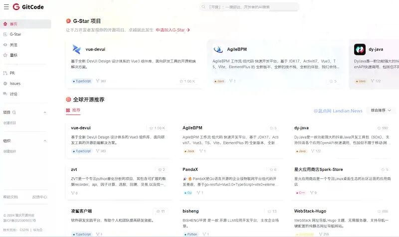Click star icon on AgileBPM G-Star card
Screen dimensions: 399x237
331,81
